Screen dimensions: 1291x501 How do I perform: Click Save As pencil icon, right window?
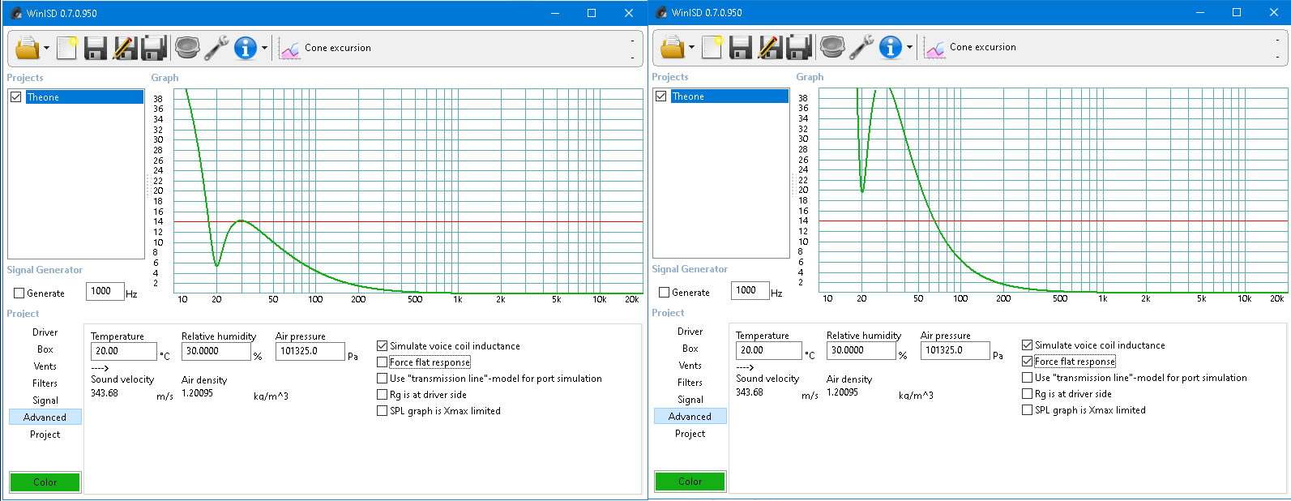click(770, 47)
